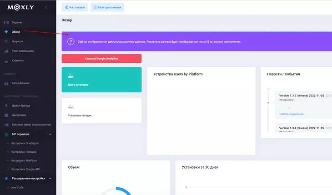The height and width of the screenshot is (195, 332).
Task: Click the Цвета бренда icon
Action: point(6,105)
